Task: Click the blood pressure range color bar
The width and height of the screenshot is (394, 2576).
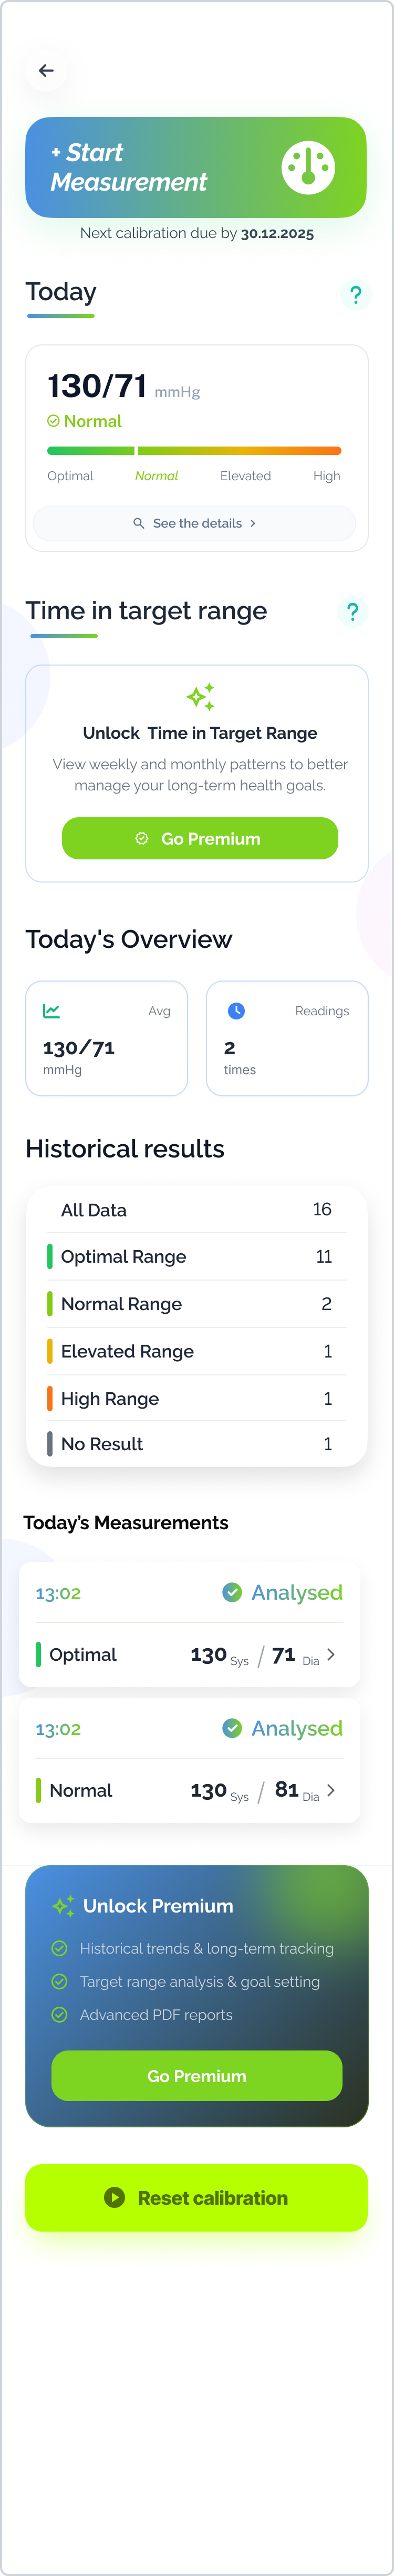Action: [x=194, y=451]
